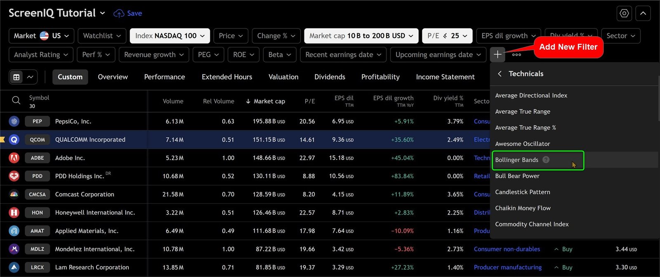The width and height of the screenshot is (660, 277).
Task: Click the table layout grid icon
Action: (x=16, y=77)
